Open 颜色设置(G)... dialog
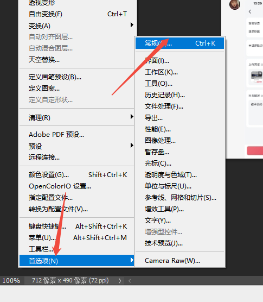The image size is (263, 302). point(76,175)
